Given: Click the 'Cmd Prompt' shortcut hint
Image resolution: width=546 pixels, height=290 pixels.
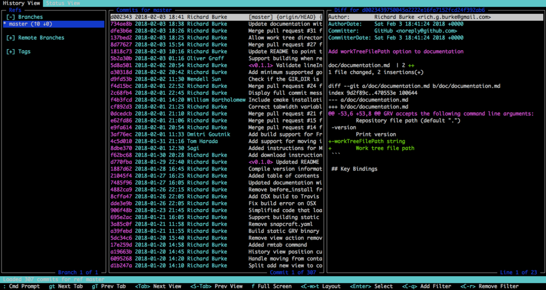Looking at the screenshot, I should click(21, 286).
